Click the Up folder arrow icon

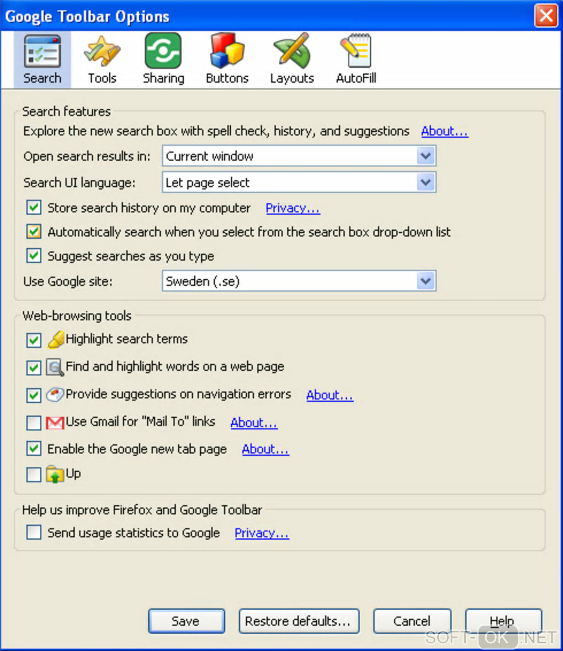[x=55, y=474]
